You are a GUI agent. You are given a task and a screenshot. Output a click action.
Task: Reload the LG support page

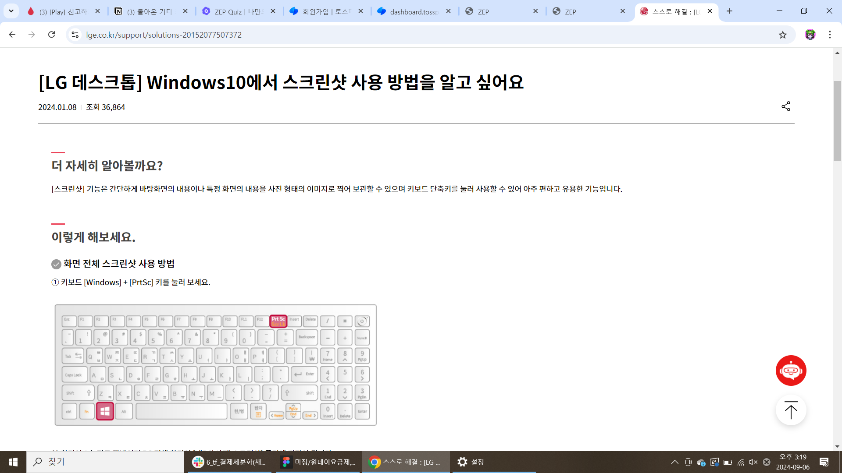(52, 35)
